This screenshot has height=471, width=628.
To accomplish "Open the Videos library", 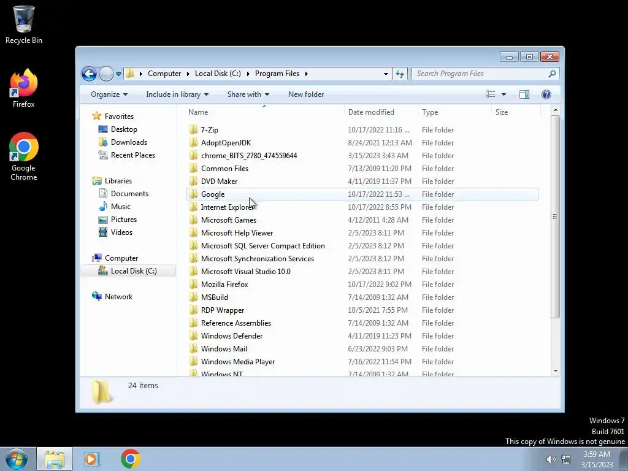I will click(121, 232).
